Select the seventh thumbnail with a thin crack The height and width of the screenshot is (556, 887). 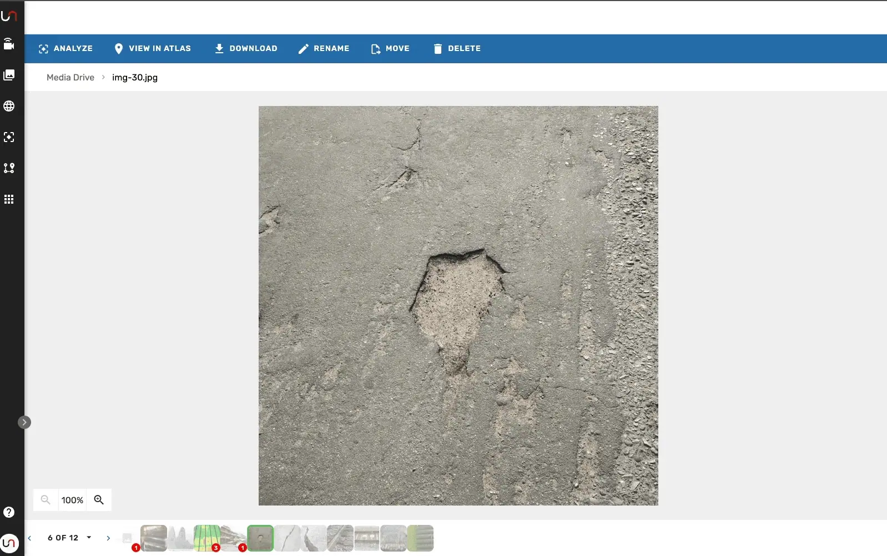287,538
